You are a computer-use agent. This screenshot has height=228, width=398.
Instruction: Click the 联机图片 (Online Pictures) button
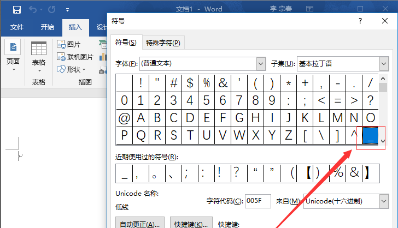point(75,57)
